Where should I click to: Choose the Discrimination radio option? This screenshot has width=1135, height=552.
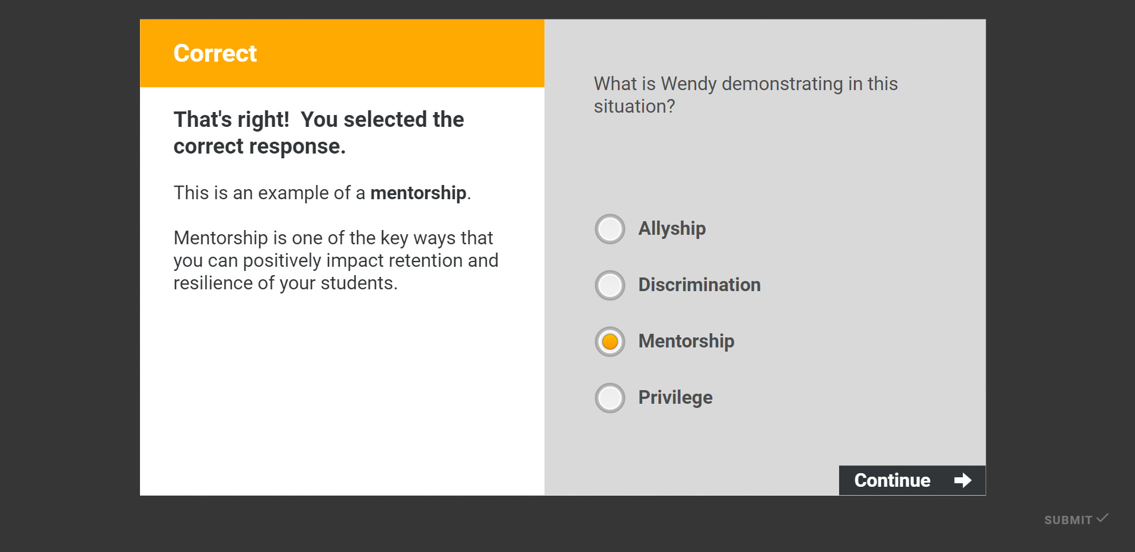pyautogui.click(x=610, y=285)
